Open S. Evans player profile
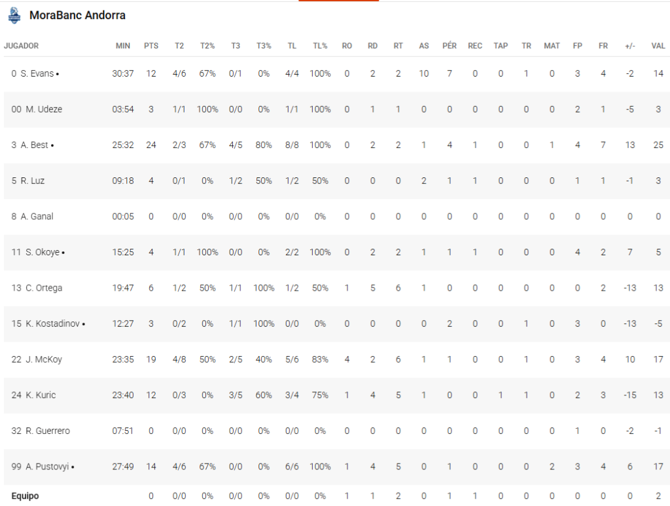Viewport: 670px width, 506px height. point(43,74)
